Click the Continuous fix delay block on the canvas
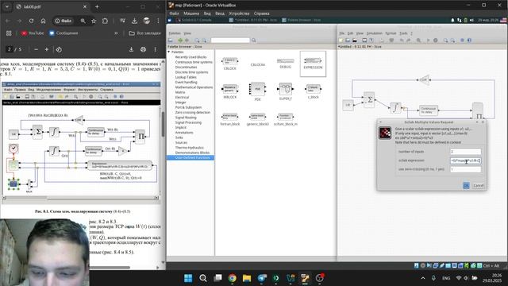The image size is (508, 286). [429, 110]
